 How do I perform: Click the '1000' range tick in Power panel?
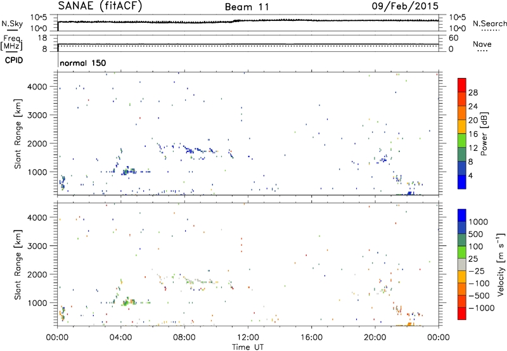(37, 172)
